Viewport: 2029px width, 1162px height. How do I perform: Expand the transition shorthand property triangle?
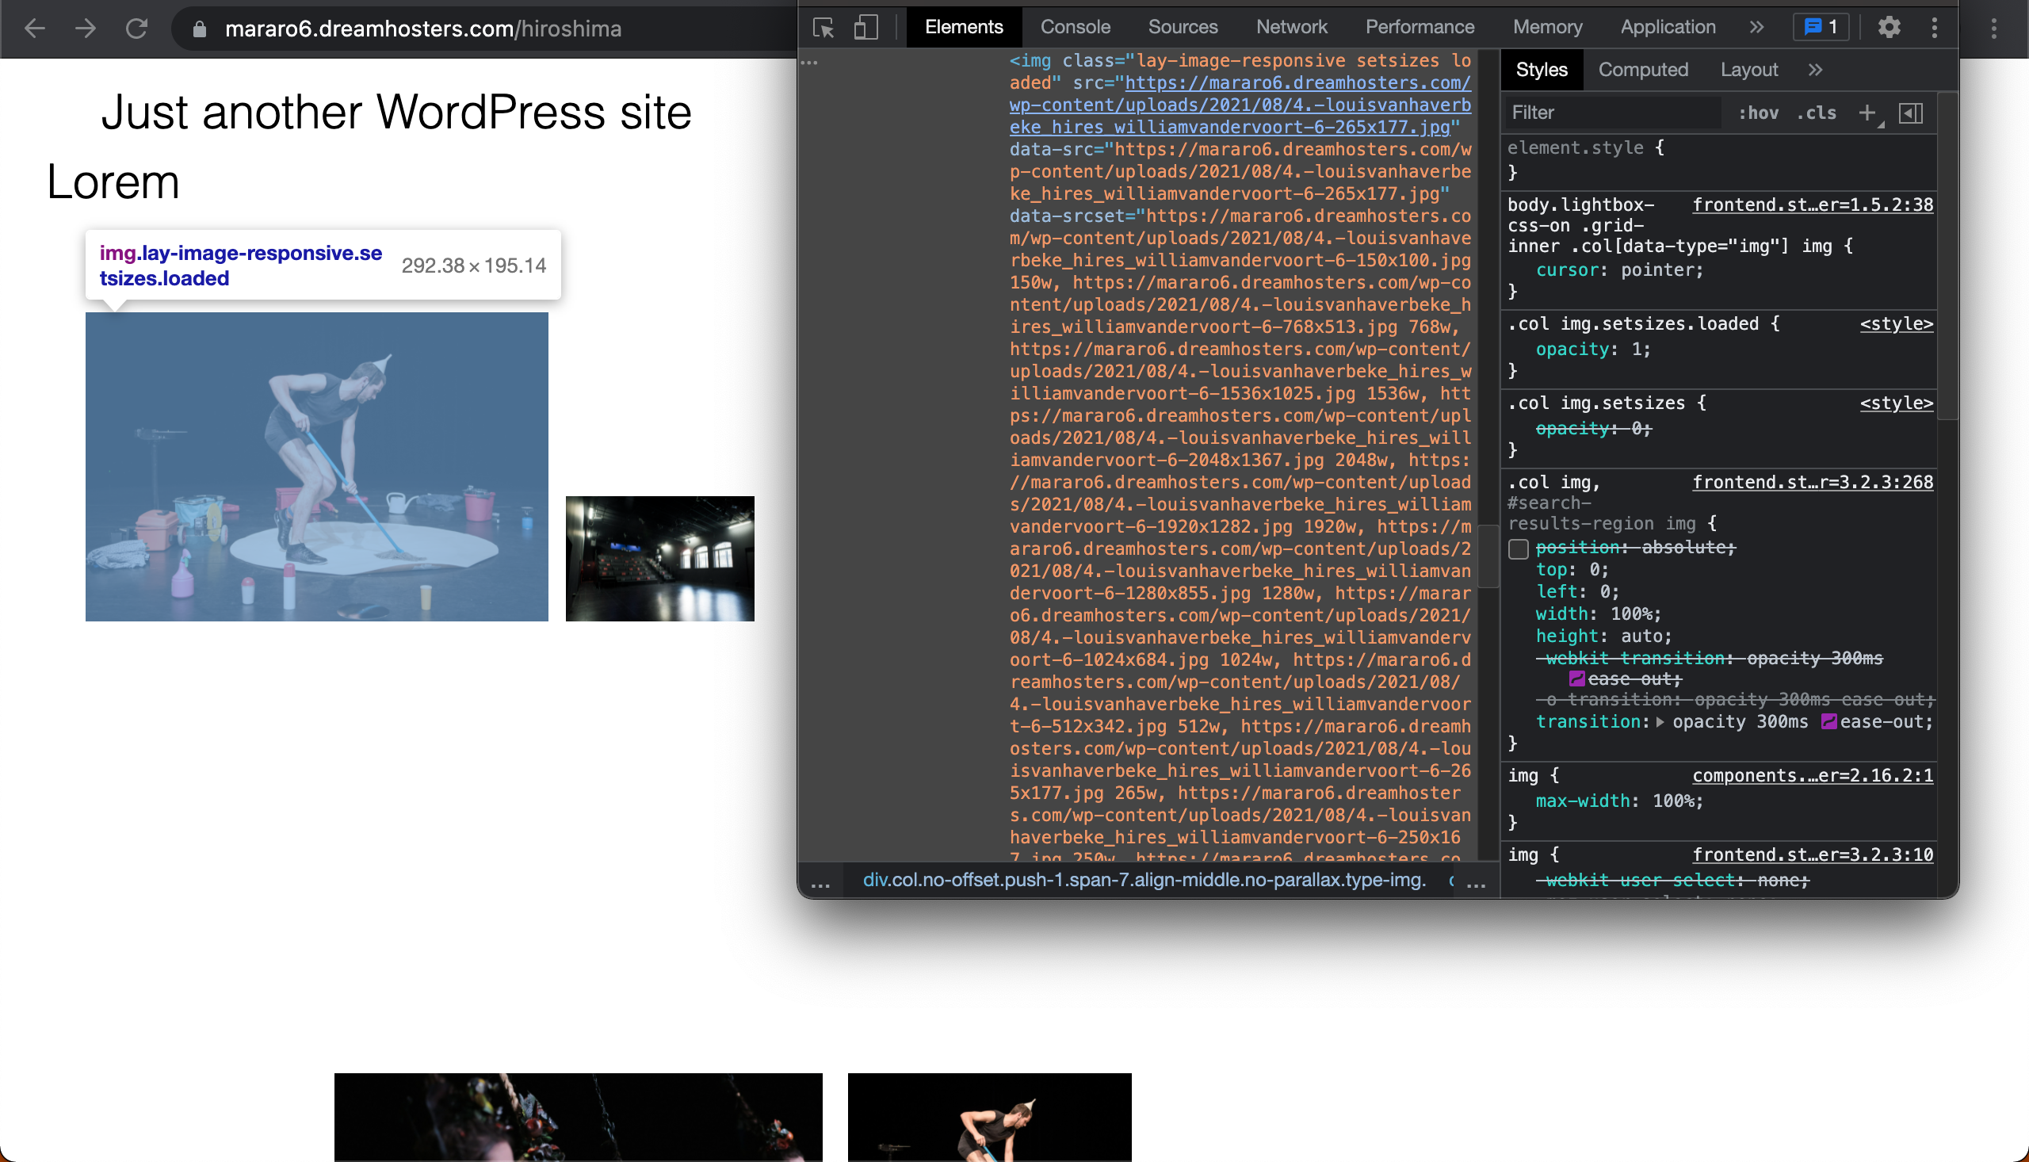tap(1660, 722)
